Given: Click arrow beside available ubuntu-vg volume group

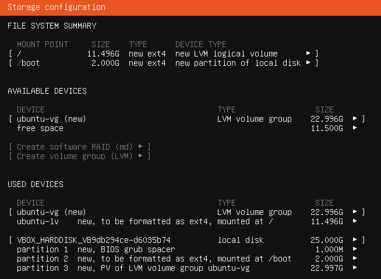Looking at the screenshot, I should (355, 119).
